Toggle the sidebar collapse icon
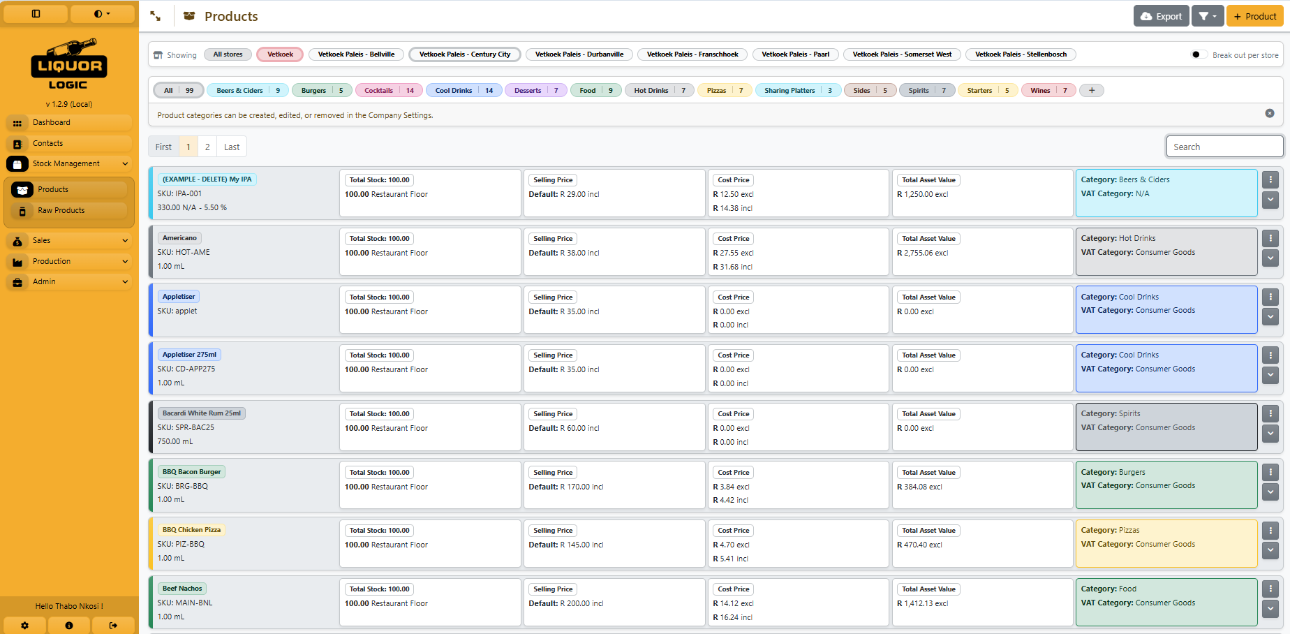The image size is (1290, 634). (x=36, y=14)
